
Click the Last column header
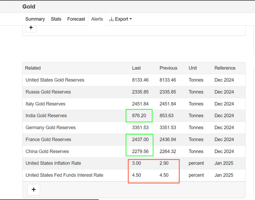tap(136, 68)
